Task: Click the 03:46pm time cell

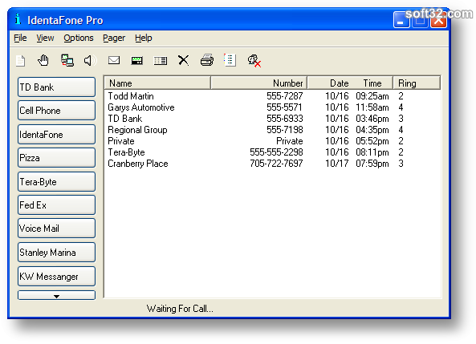Action: 372,119
